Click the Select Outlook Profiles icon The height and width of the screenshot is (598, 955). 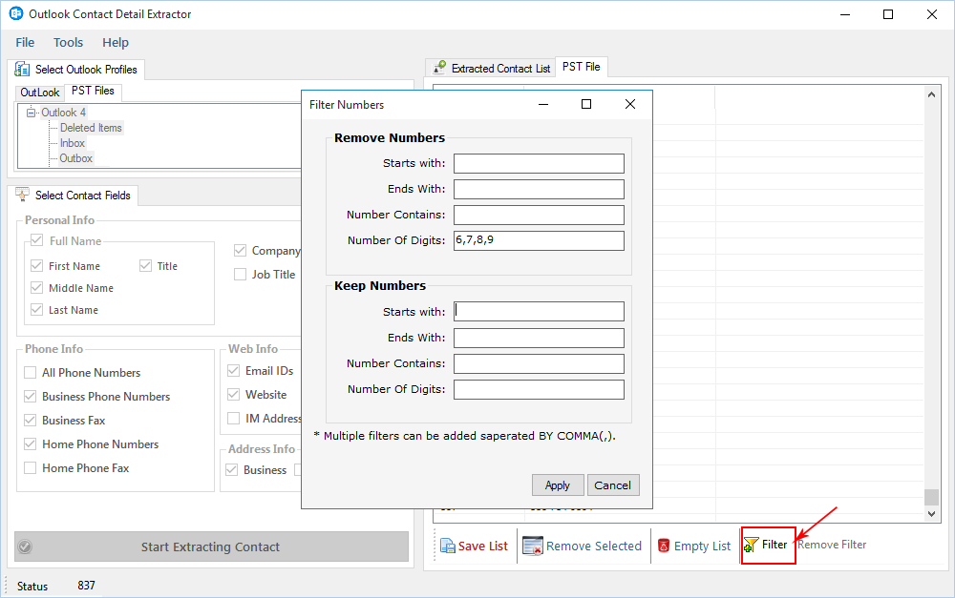22,70
